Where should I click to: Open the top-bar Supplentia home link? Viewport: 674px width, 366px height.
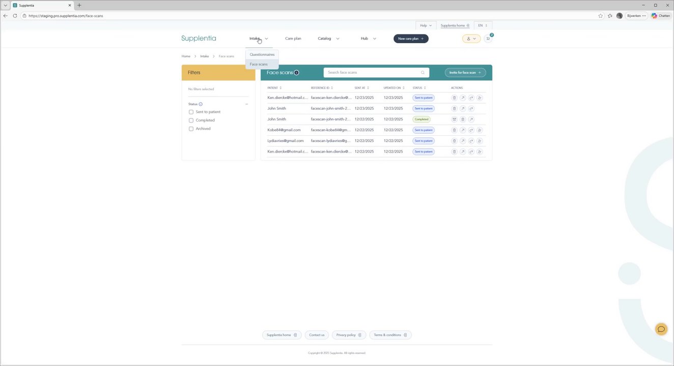[455, 25]
